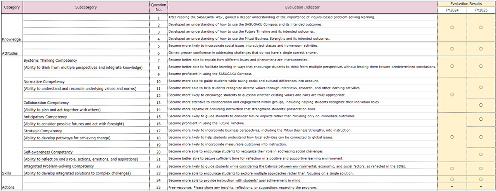
Task: Click 'Strategic Competency' subcategory
Action: pyautogui.click(x=43, y=131)
